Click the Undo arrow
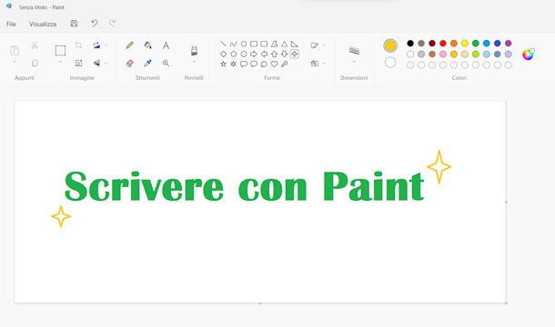Screen dimensions: 555x327 coord(94,24)
